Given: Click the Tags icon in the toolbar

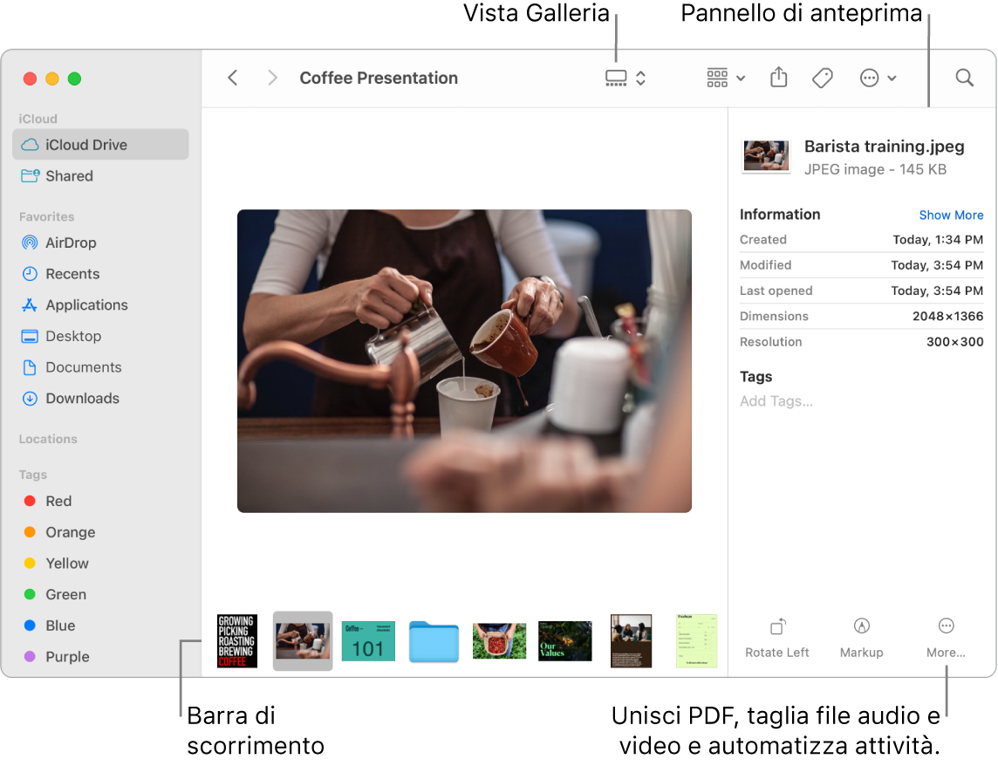Looking at the screenshot, I should coord(821,78).
